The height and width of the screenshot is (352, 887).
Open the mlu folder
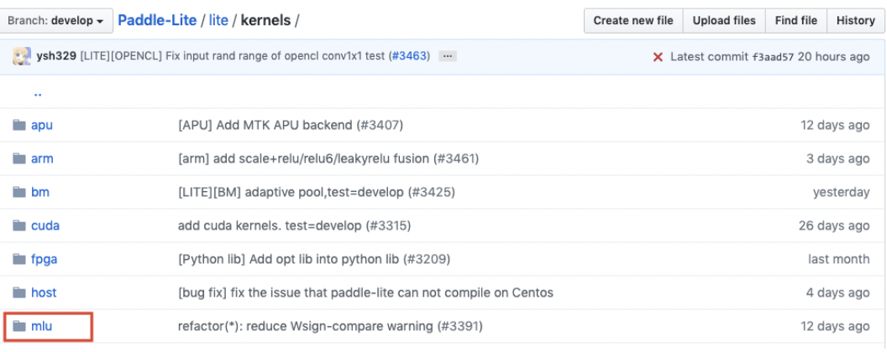click(42, 326)
